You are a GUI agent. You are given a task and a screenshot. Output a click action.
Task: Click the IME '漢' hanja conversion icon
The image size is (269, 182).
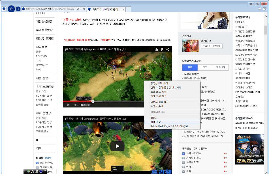(37, 171)
